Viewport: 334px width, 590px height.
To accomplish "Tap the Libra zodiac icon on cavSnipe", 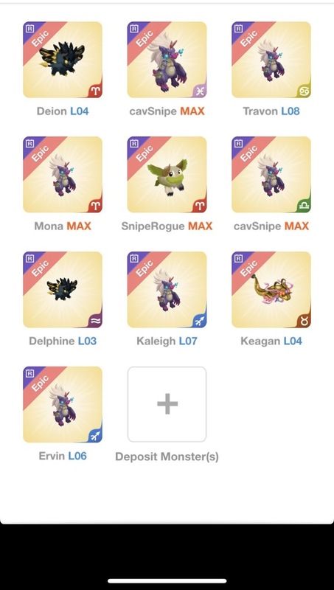I will click(x=304, y=206).
